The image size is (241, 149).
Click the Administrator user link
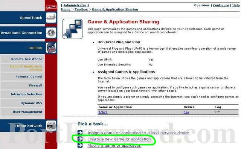(x=75, y=5)
